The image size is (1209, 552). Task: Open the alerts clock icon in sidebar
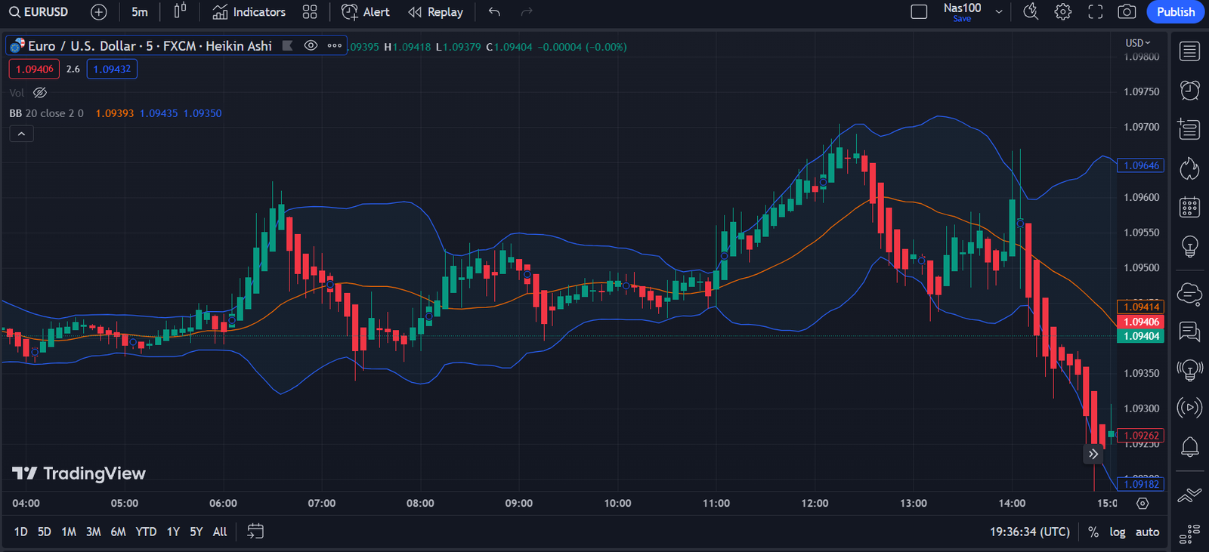pos(1189,91)
